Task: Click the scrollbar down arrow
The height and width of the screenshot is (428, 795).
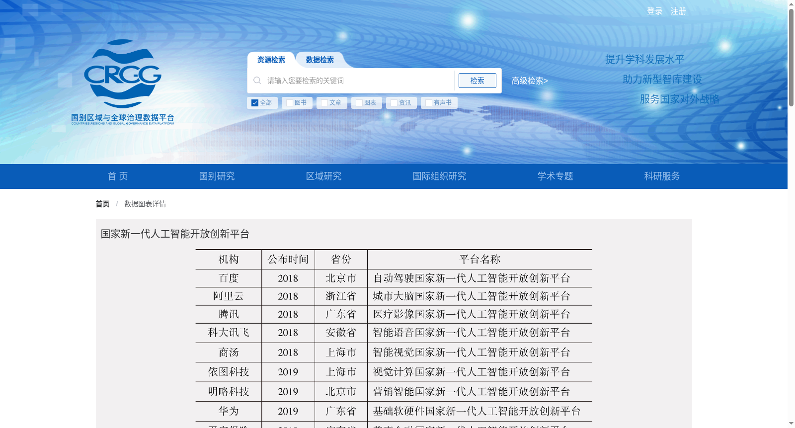Action: 791,424
